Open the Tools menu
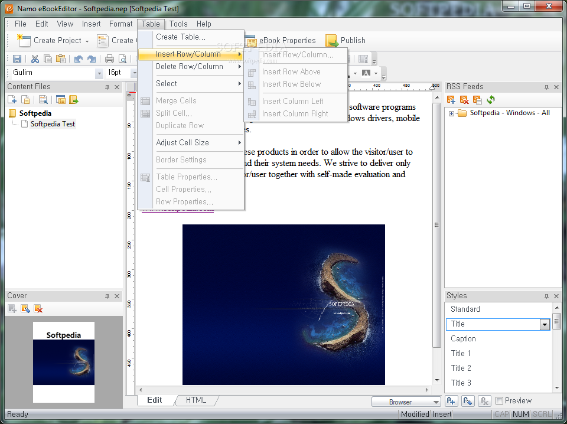 click(x=178, y=24)
